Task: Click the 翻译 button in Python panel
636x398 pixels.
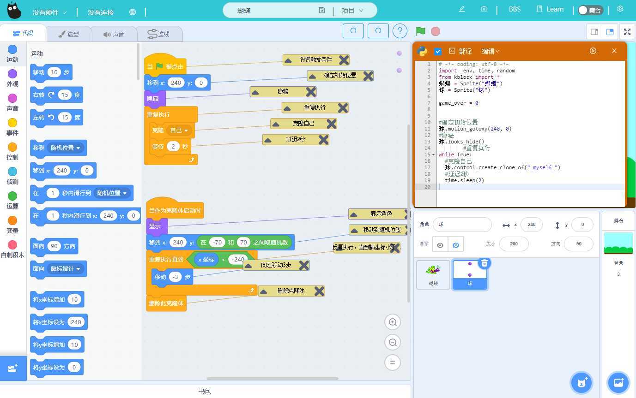Action: tap(460, 51)
